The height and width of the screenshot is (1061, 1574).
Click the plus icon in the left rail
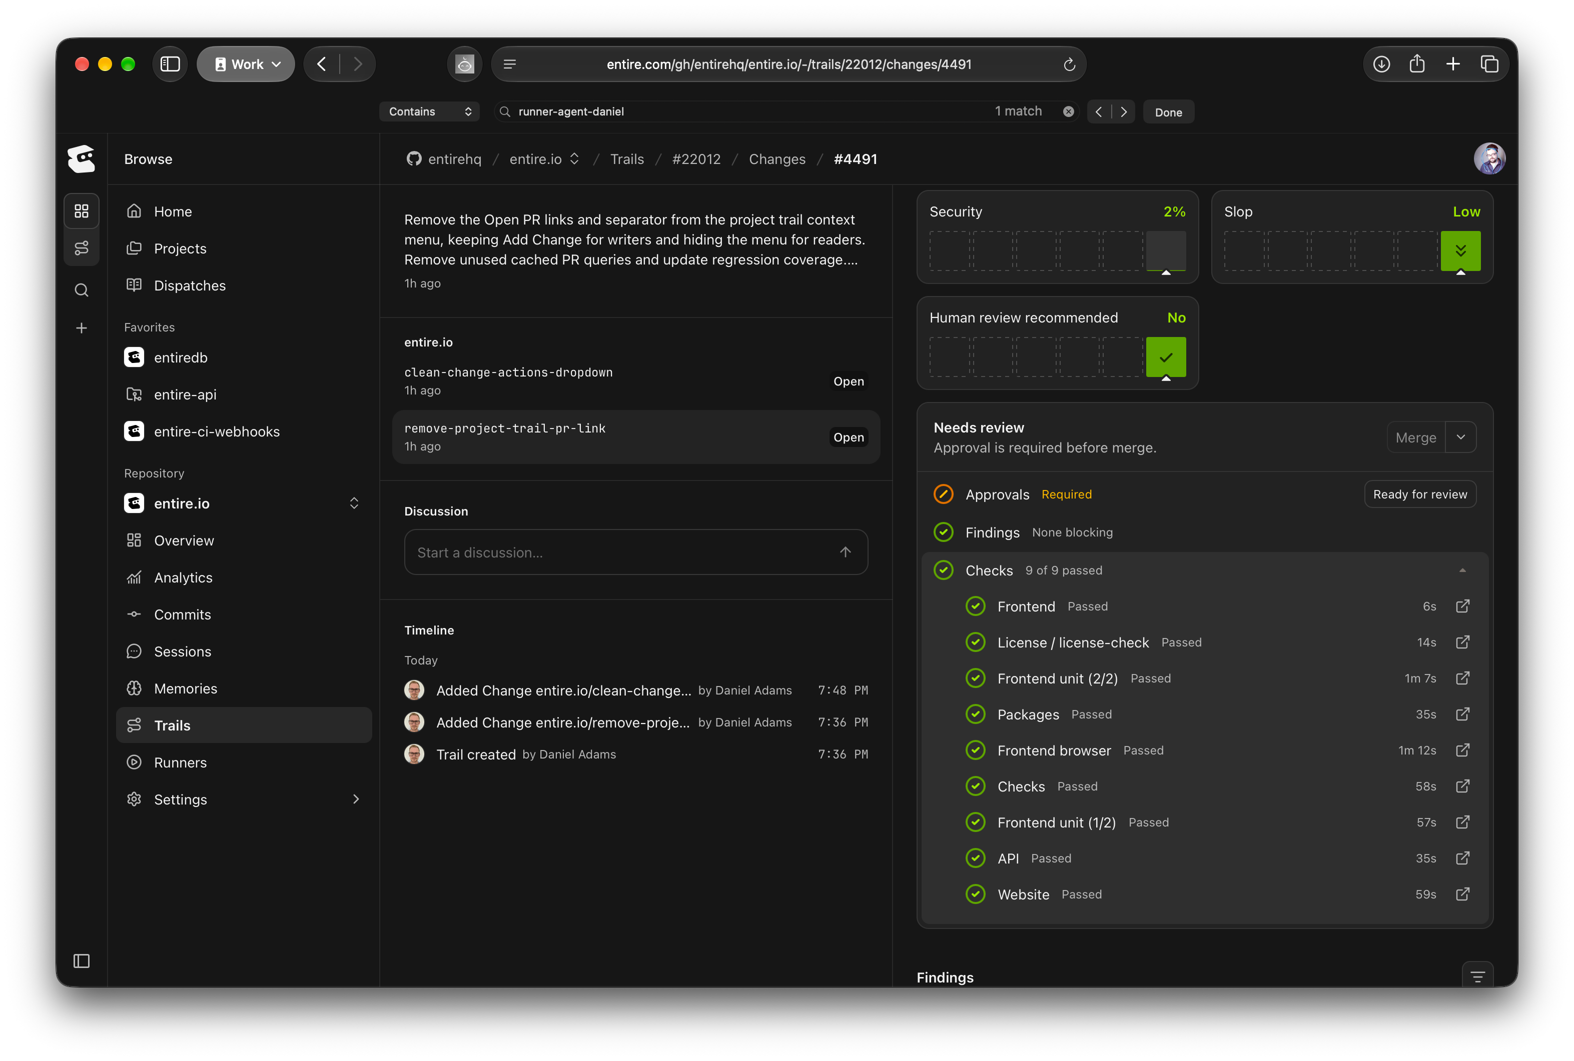[81, 328]
